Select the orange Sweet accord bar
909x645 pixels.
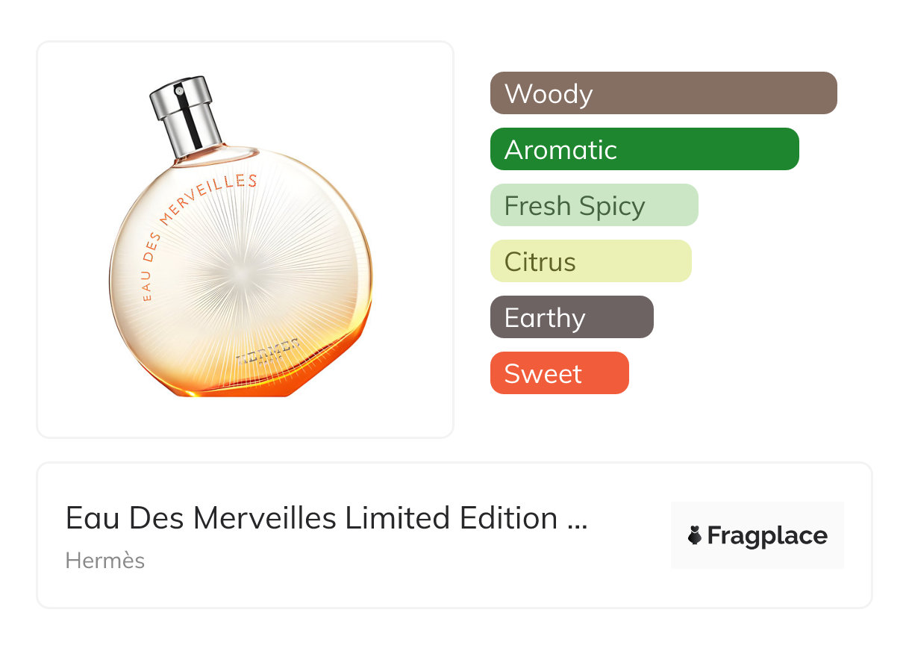click(x=559, y=373)
